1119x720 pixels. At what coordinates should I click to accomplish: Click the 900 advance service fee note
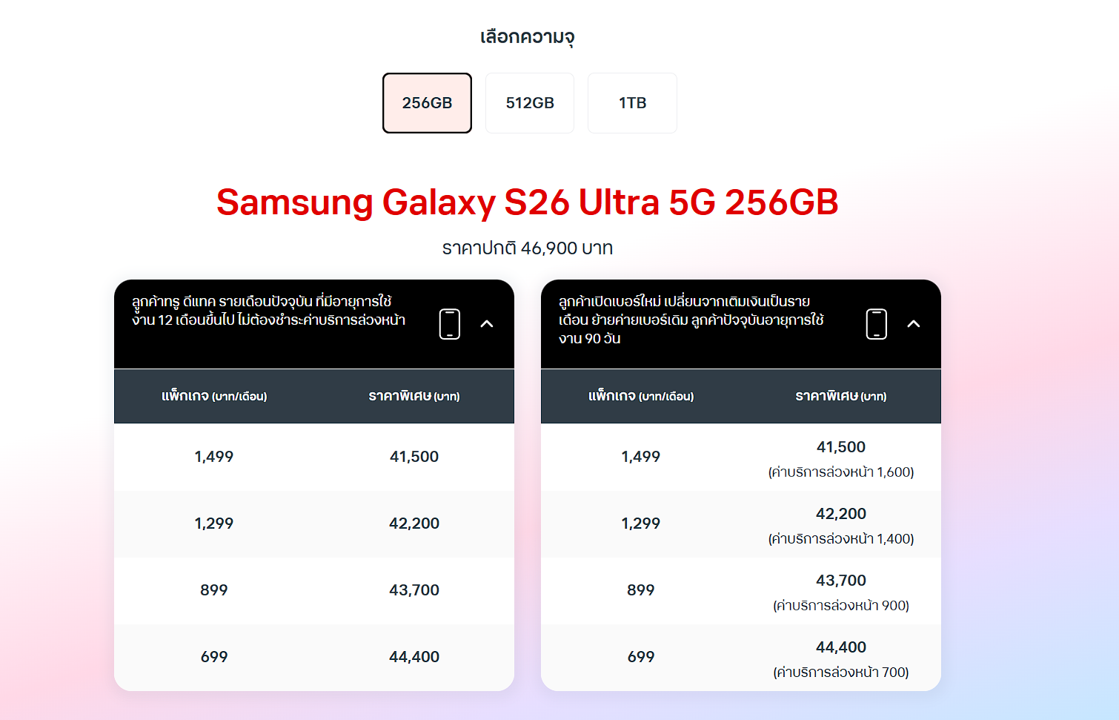click(x=840, y=606)
